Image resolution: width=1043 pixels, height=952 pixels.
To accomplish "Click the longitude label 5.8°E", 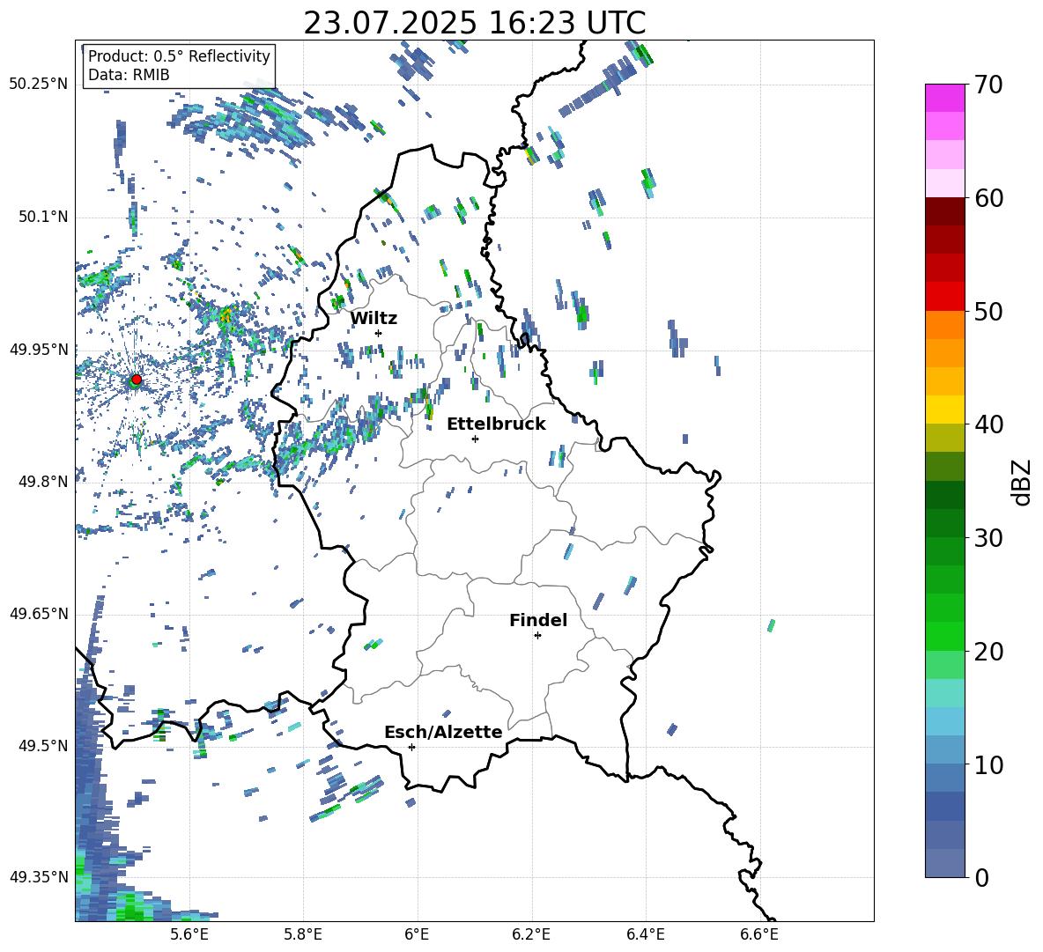I will [303, 934].
